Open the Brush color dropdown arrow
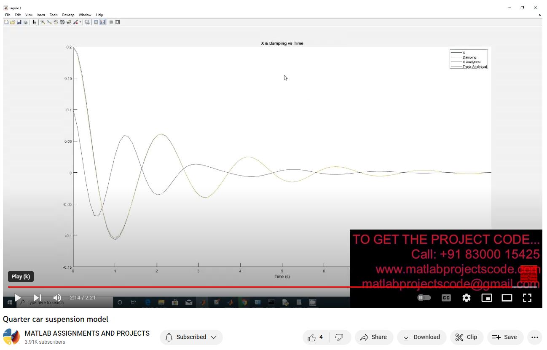 tap(80, 22)
